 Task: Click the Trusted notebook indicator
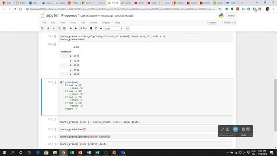(x=212, y=23)
